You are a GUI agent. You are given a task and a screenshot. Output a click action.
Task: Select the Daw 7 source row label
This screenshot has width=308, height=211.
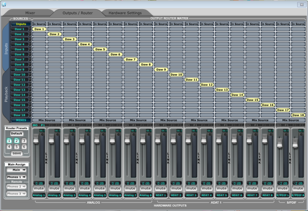(x=20, y=59)
